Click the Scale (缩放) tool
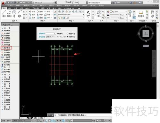 pyautogui.click(x=40, y=18)
